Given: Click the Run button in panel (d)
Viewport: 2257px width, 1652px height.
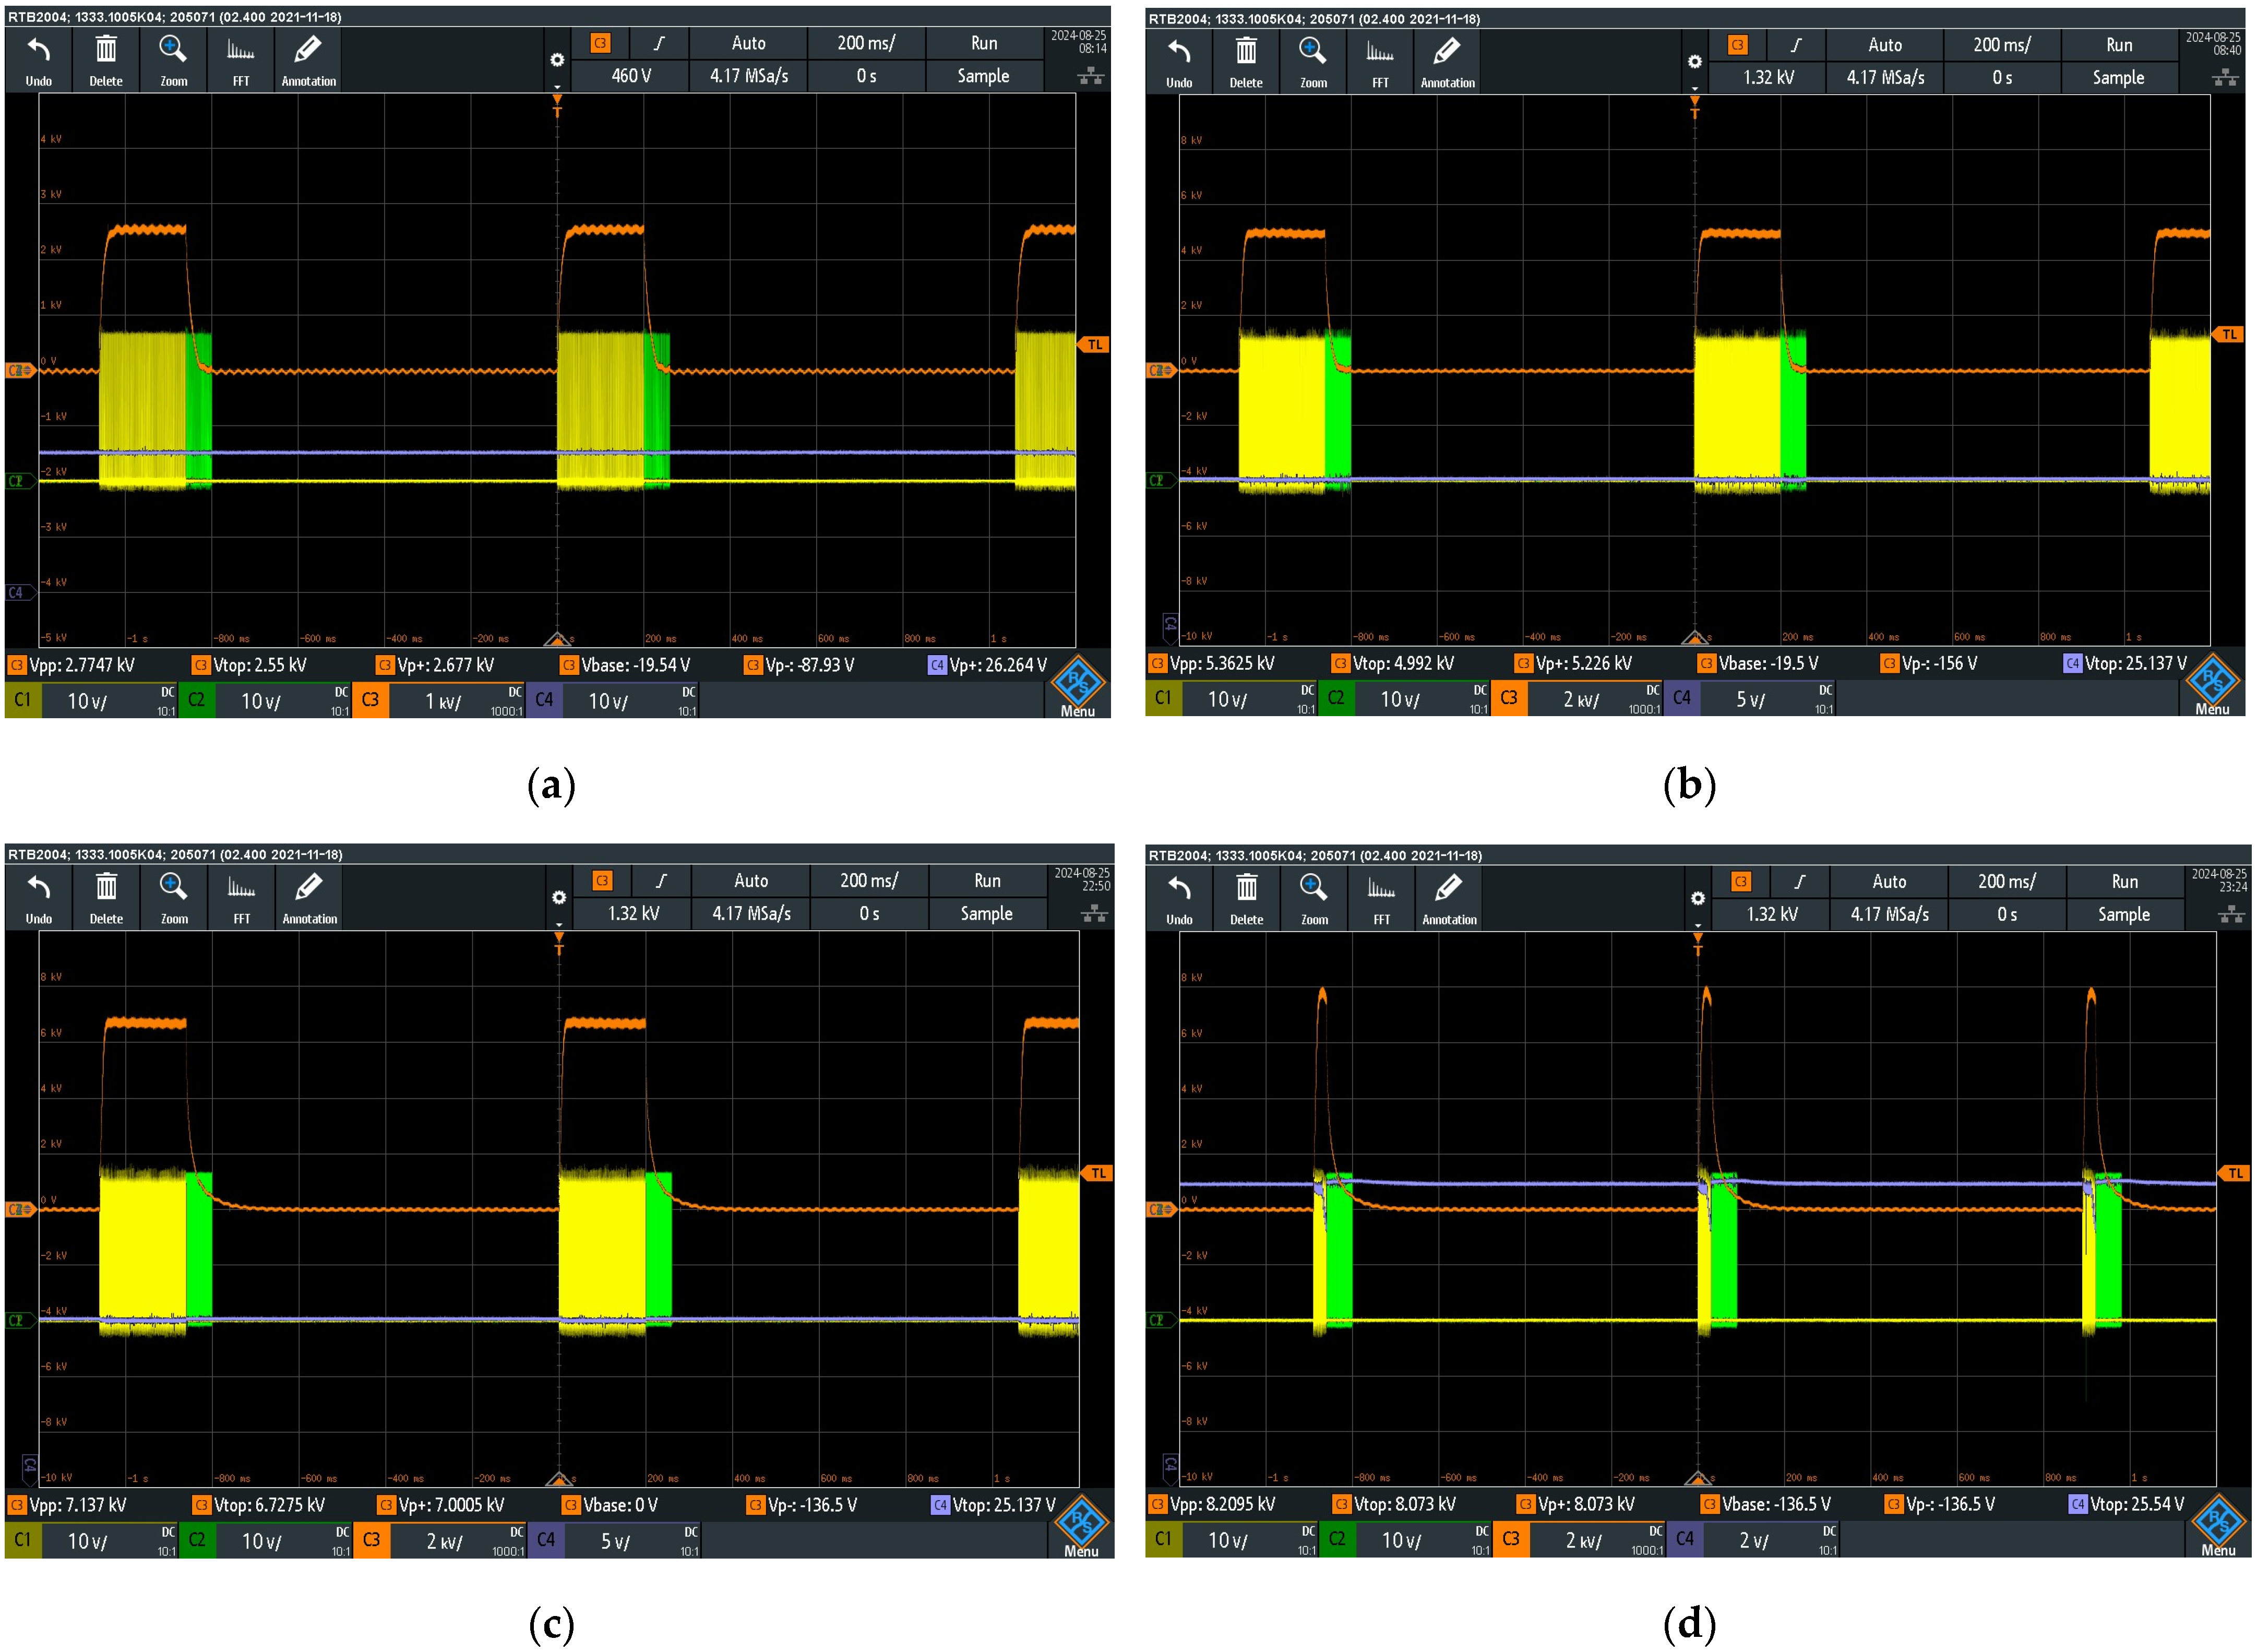Looking at the screenshot, I should 2123,882.
